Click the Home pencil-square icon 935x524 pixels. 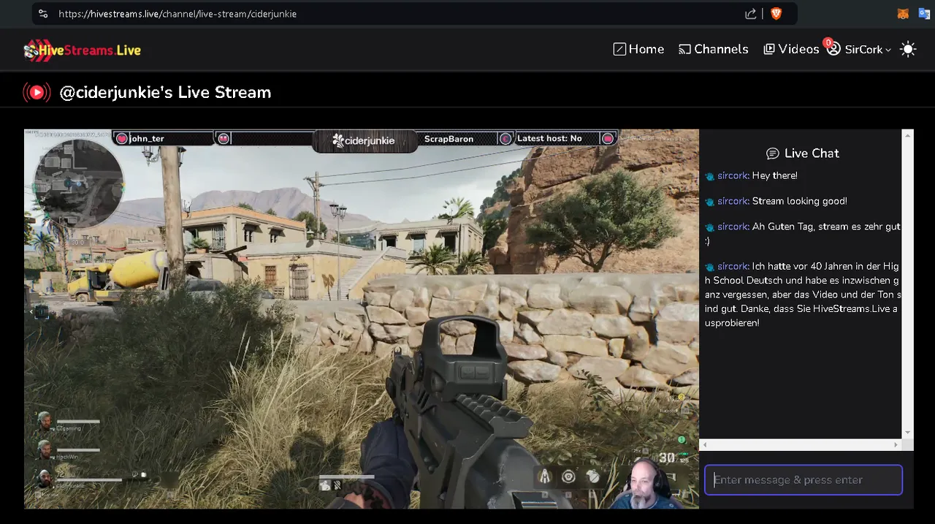pyautogui.click(x=619, y=49)
